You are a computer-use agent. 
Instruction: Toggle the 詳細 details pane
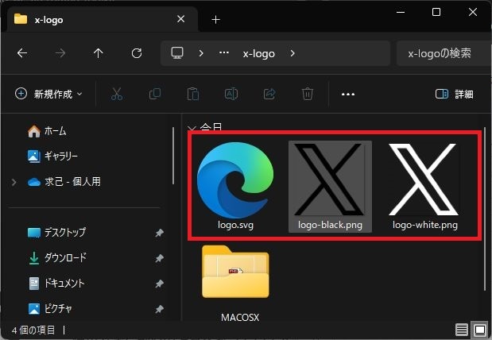(455, 94)
